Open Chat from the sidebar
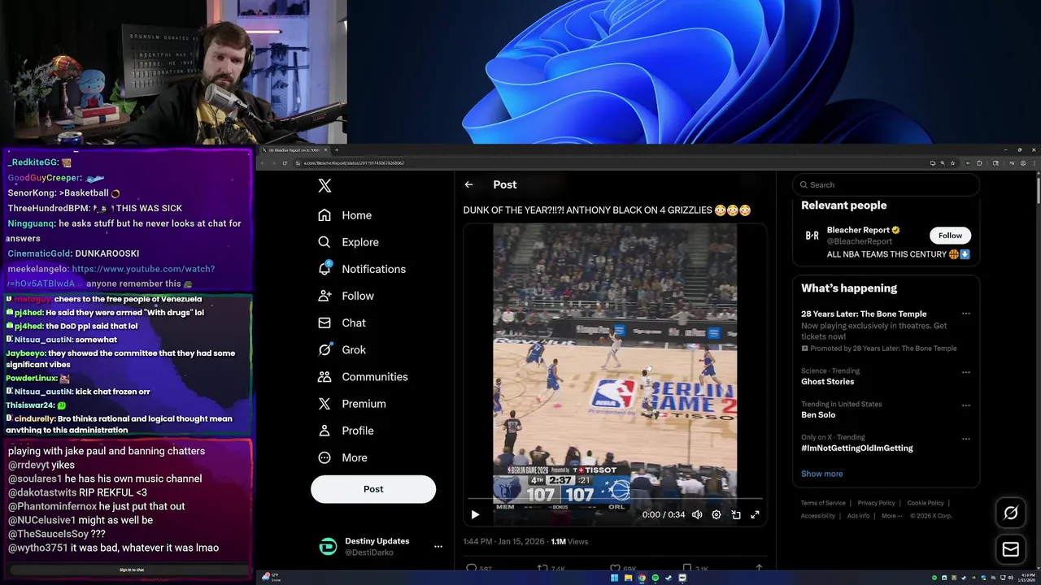The height and width of the screenshot is (585, 1041). (342, 323)
